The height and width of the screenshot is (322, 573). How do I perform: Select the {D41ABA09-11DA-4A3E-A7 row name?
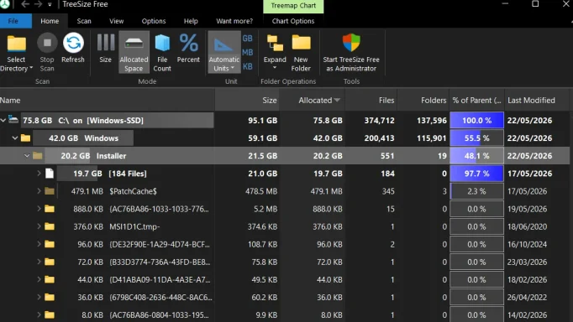point(160,280)
